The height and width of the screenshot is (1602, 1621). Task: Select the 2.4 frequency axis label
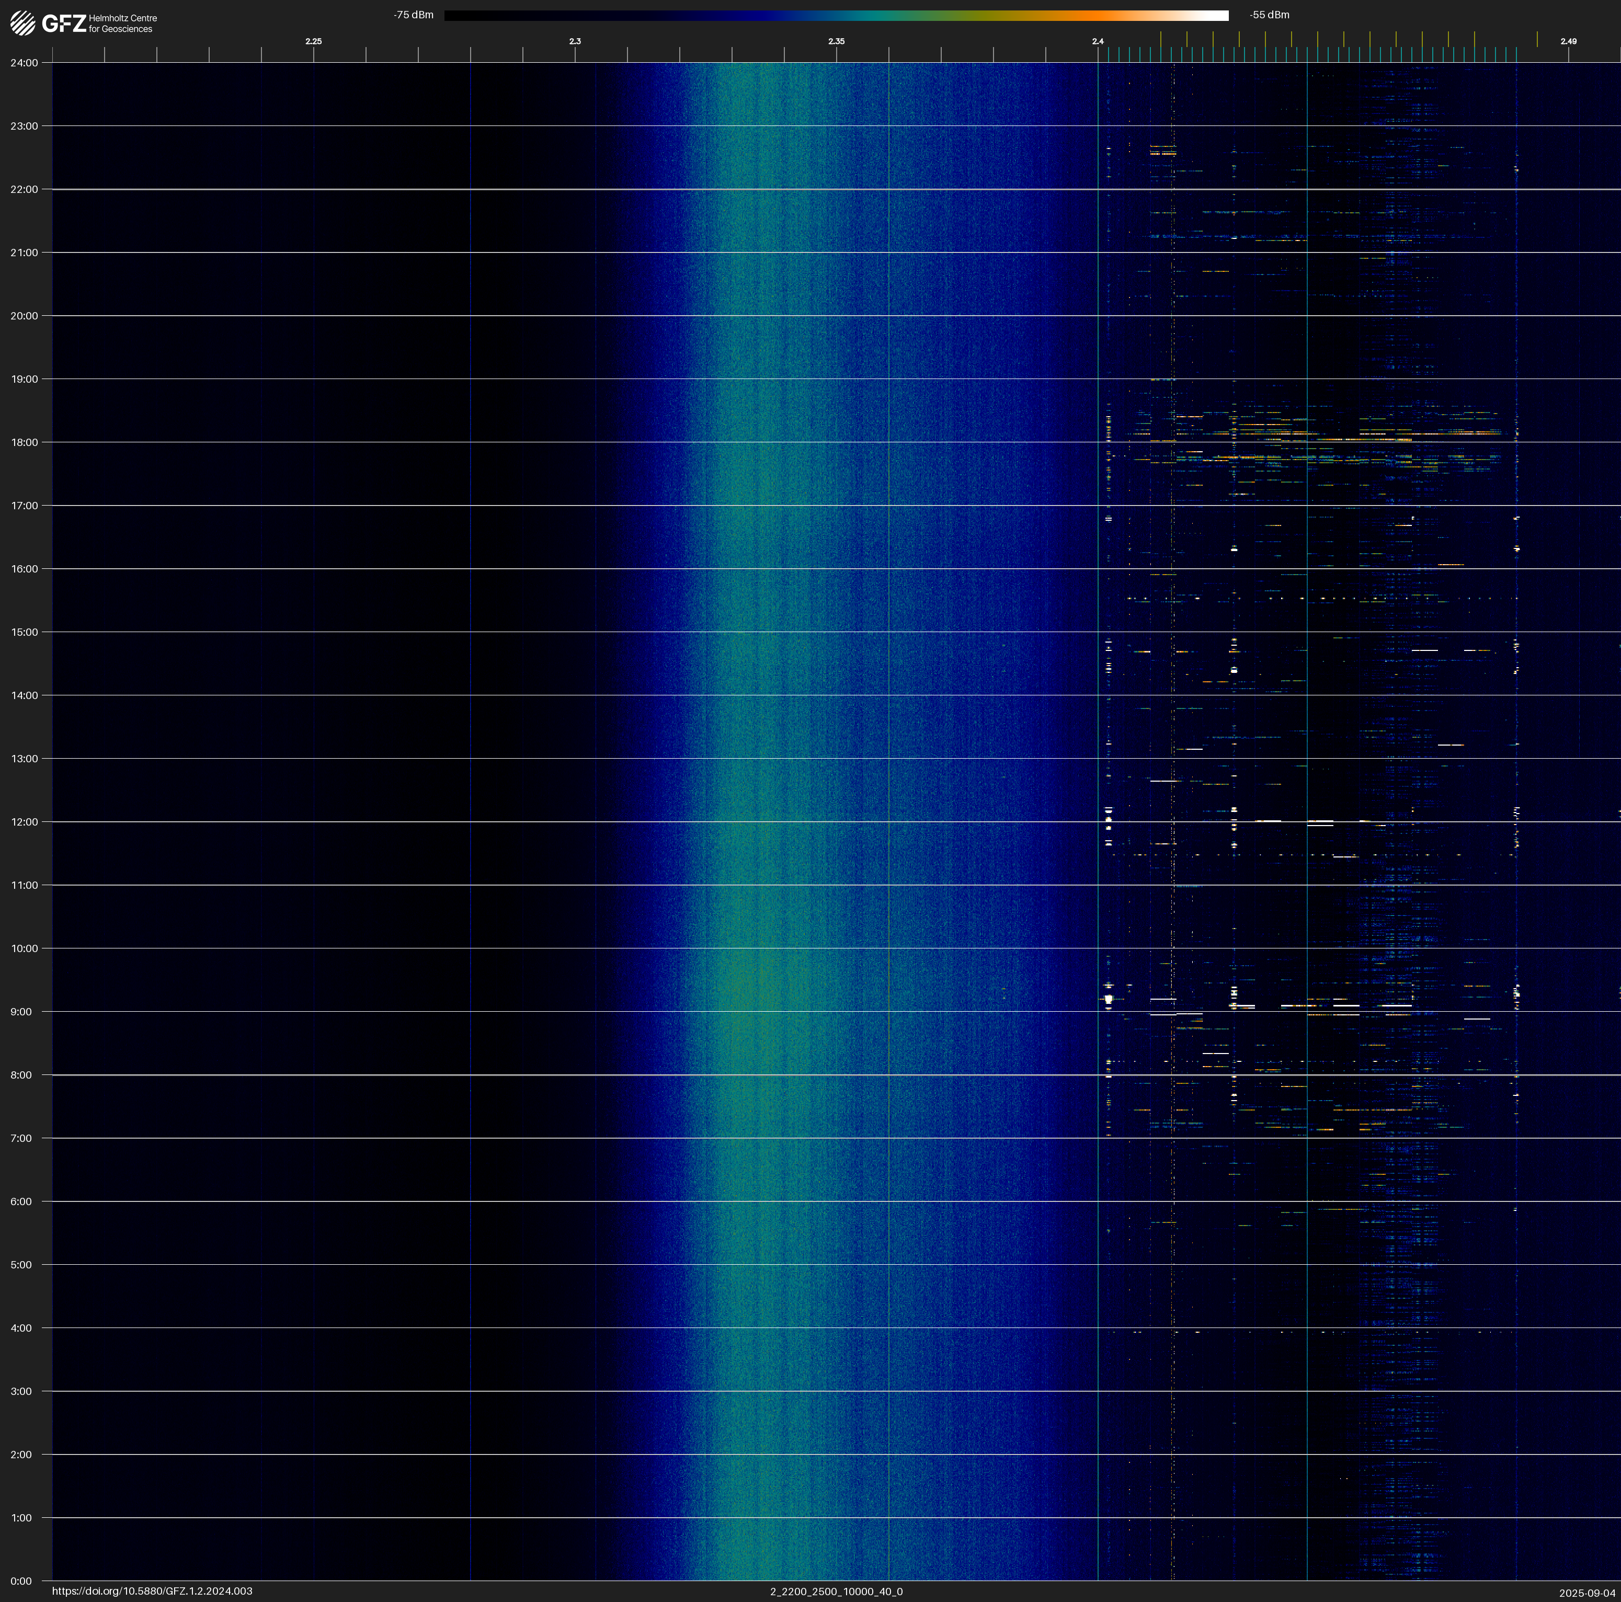coord(1098,41)
